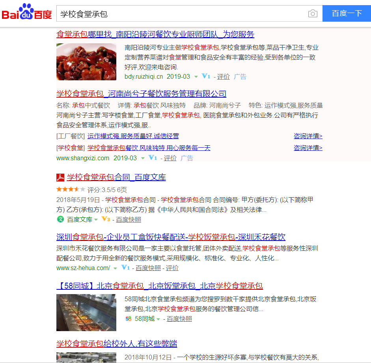
Task: Click green 百度文库 source icon
Action: click(61, 219)
